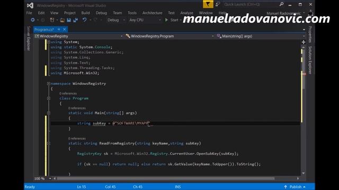
Task: Click the 0 references lens above class Program
Action: 68,93
